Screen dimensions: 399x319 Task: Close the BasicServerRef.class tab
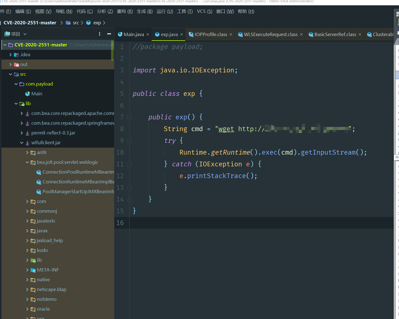coord(360,34)
